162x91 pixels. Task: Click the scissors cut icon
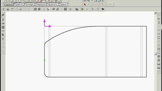[93, 9]
